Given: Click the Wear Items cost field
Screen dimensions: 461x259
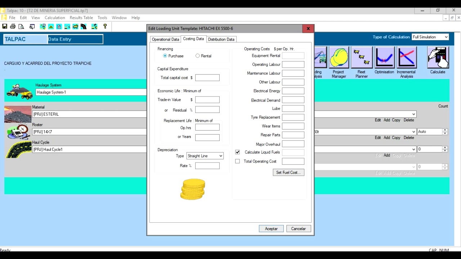Looking at the screenshot, I should coord(293,126).
